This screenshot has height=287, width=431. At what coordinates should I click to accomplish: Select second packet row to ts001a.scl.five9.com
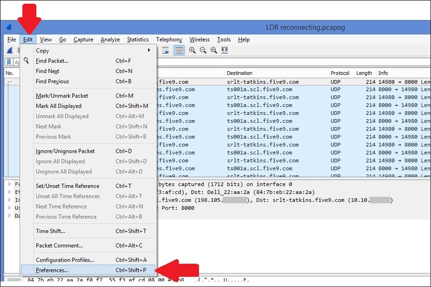point(293,89)
